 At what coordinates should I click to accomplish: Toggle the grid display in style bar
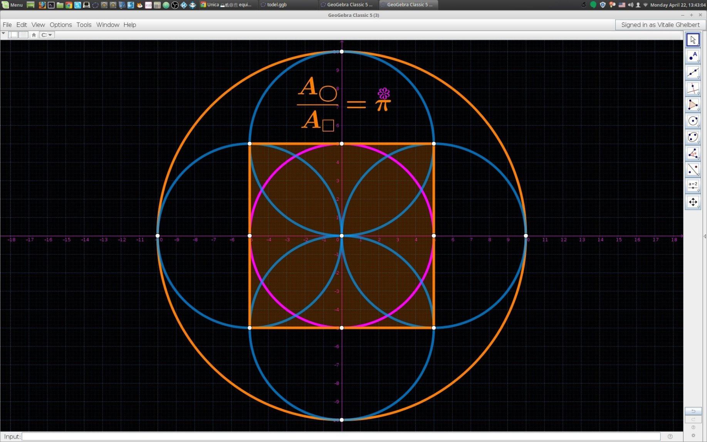click(24, 35)
